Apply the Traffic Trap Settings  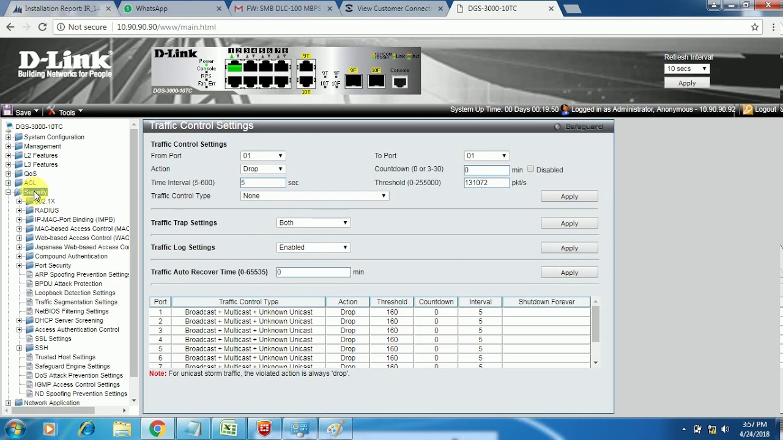[569, 223]
